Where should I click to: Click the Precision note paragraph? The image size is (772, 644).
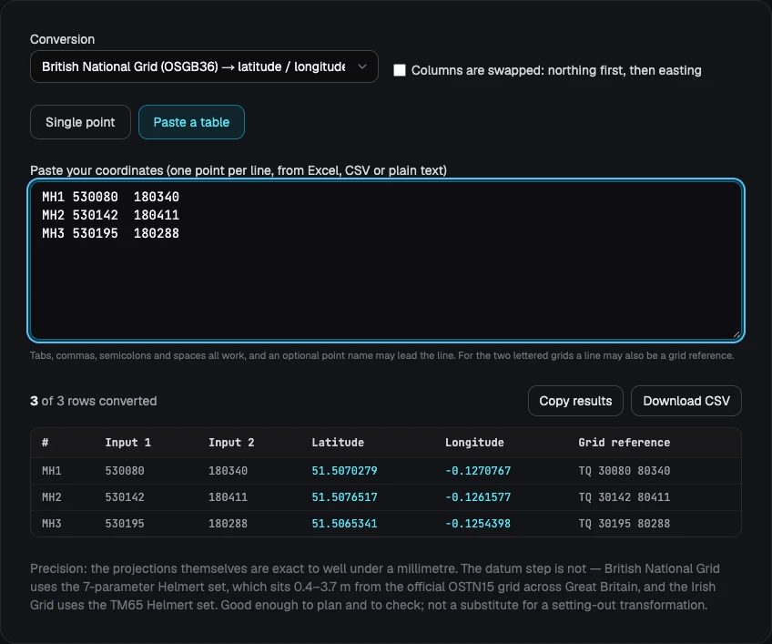375,587
